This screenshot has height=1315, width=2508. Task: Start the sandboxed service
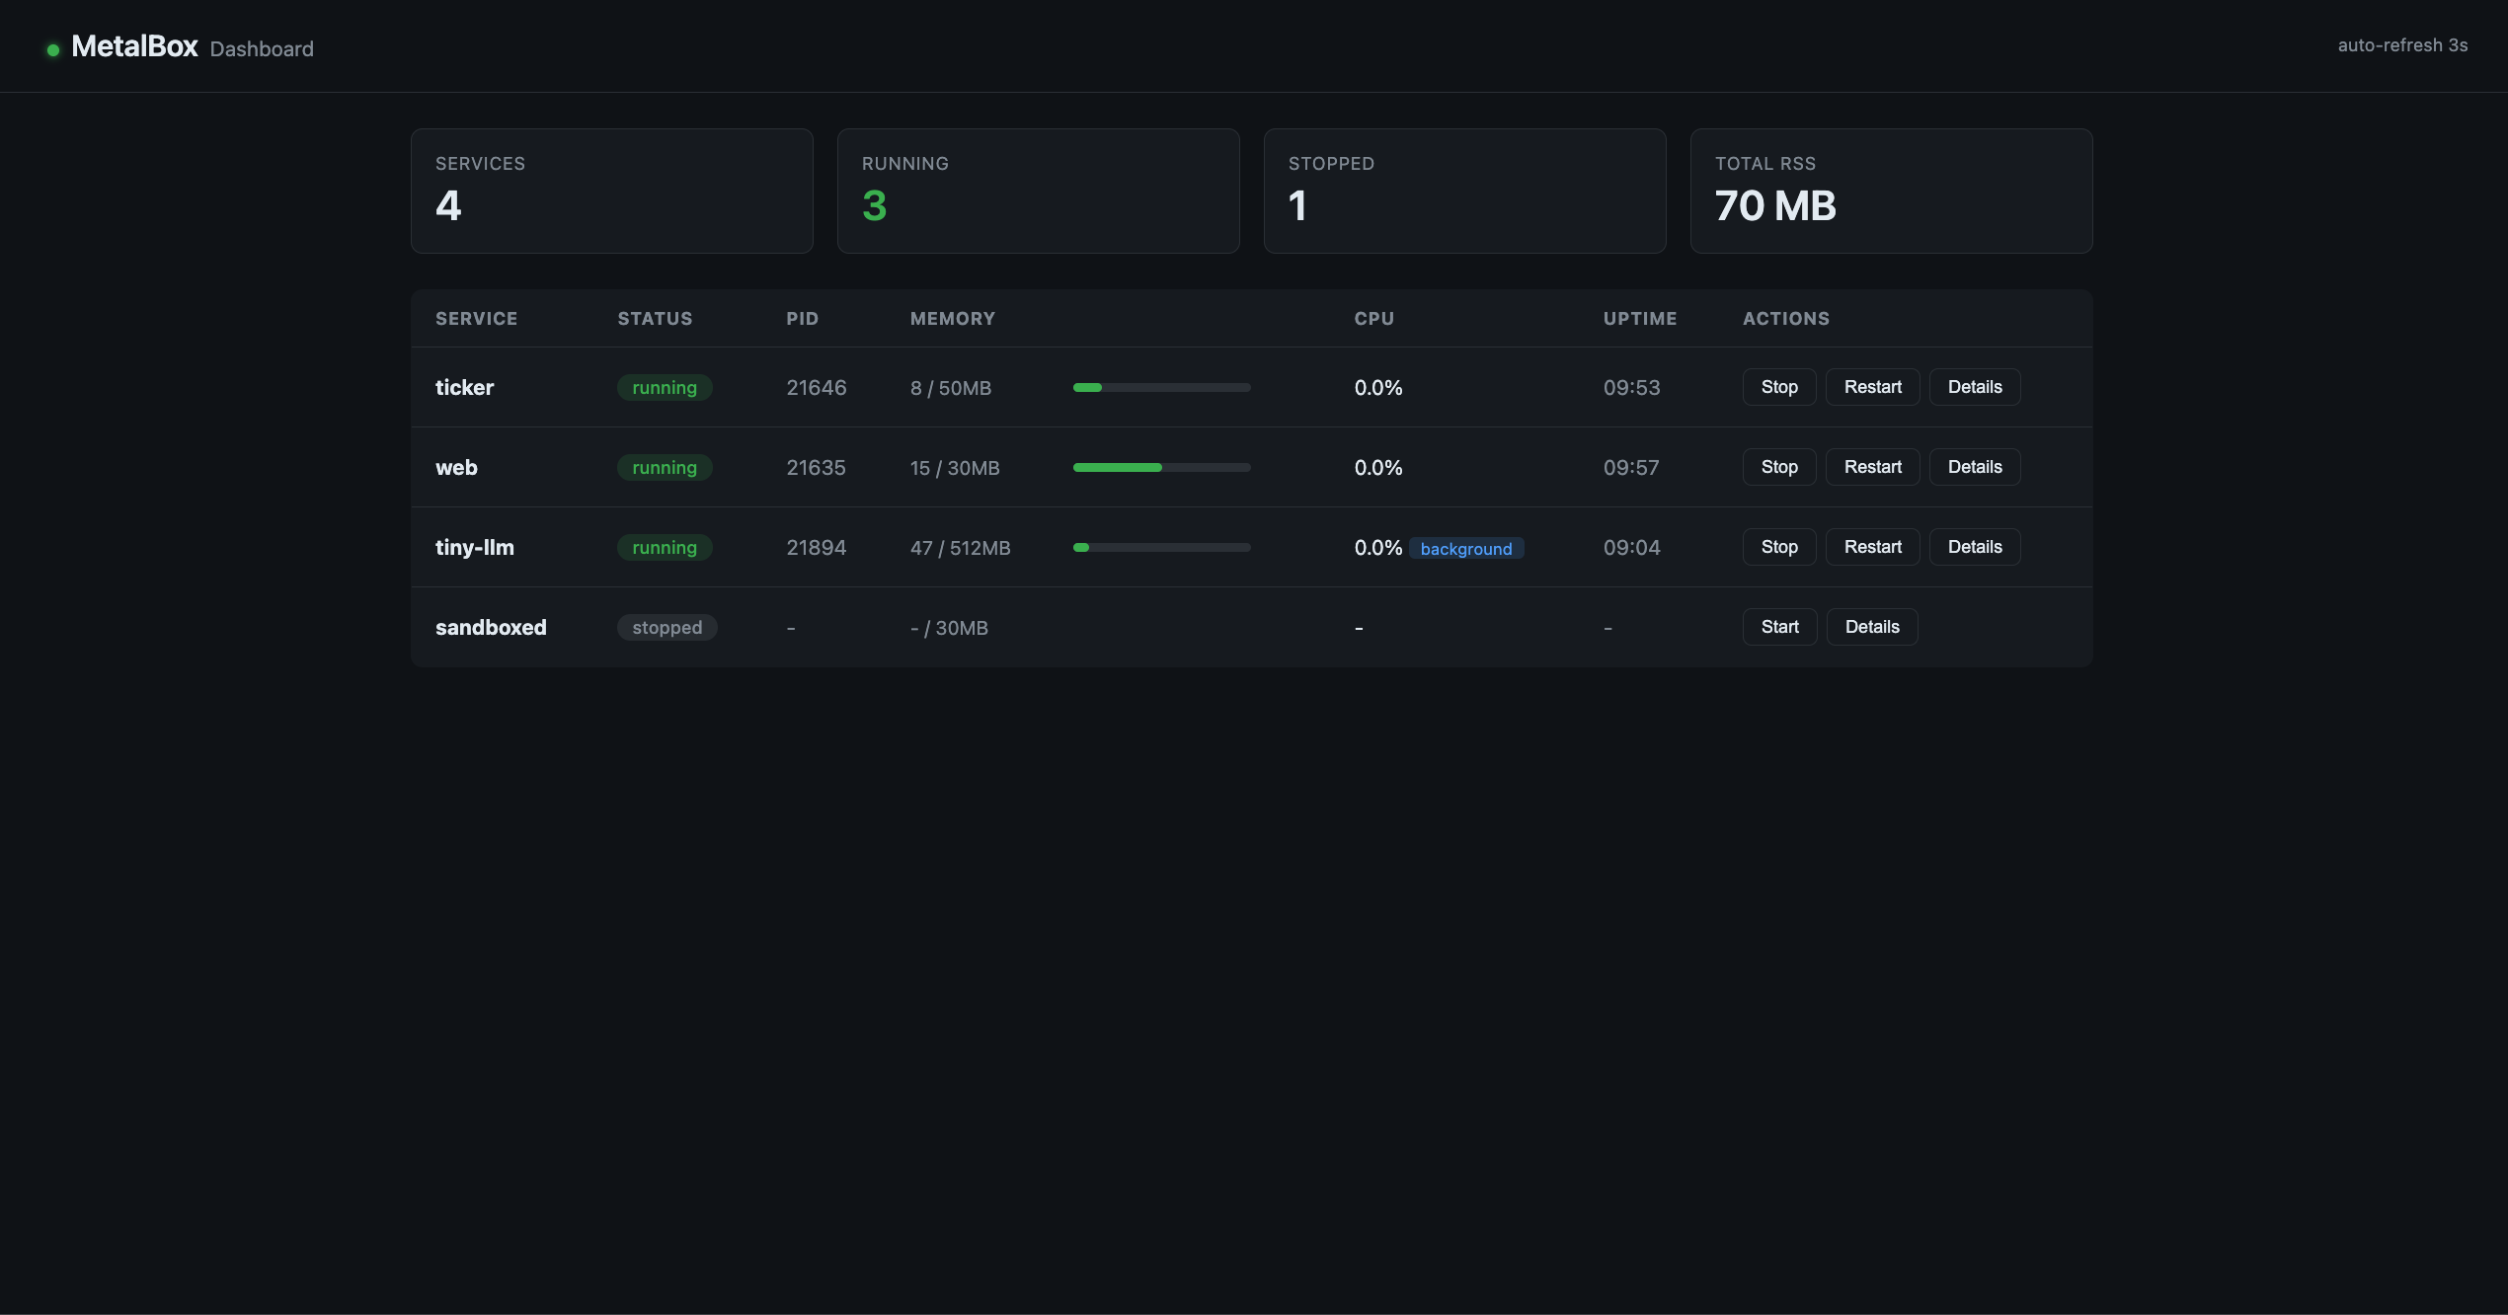[1780, 627]
